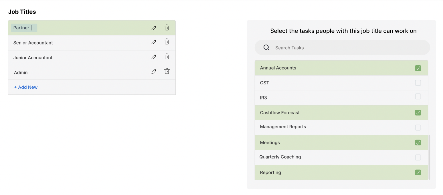Click the pencil icon for Senior Accountant

click(154, 42)
